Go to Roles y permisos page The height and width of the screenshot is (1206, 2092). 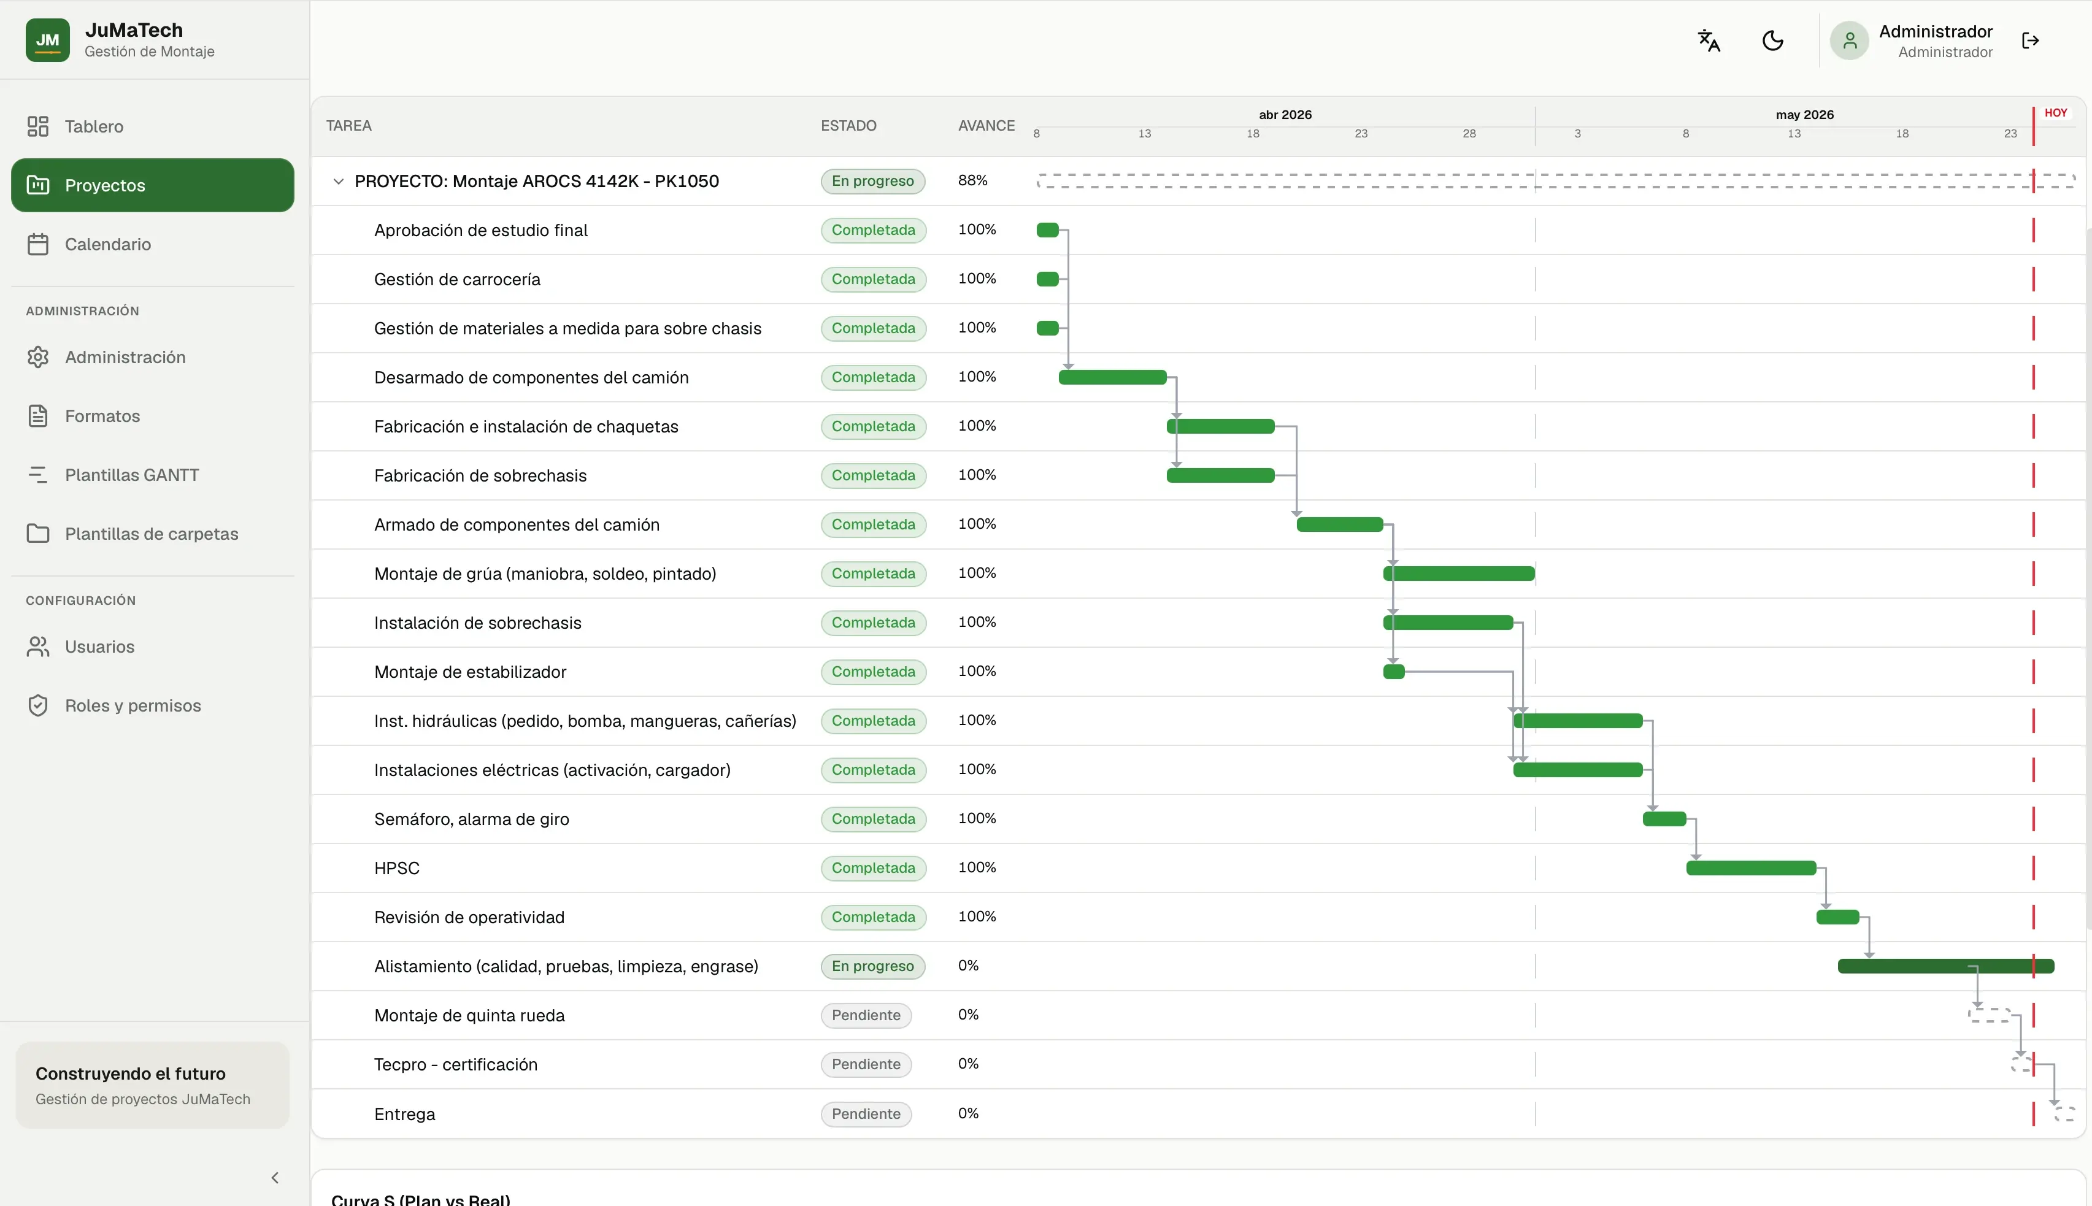152,705
